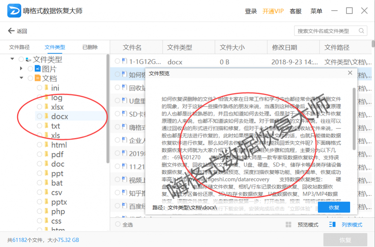
Task: Select radio button for ppt type
Action: 40,173
